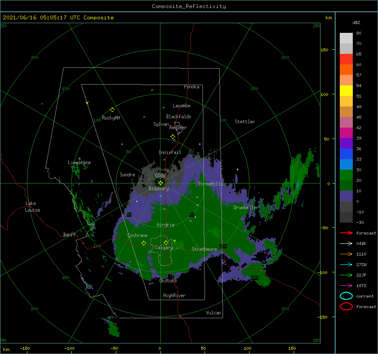Click the yellow diamond marker near RockyMH
The width and height of the screenshot is (378, 354).
coord(112,110)
